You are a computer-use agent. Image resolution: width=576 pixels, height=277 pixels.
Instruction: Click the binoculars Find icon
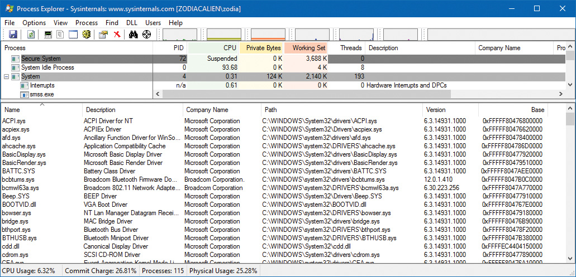click(x=134, y=35)
